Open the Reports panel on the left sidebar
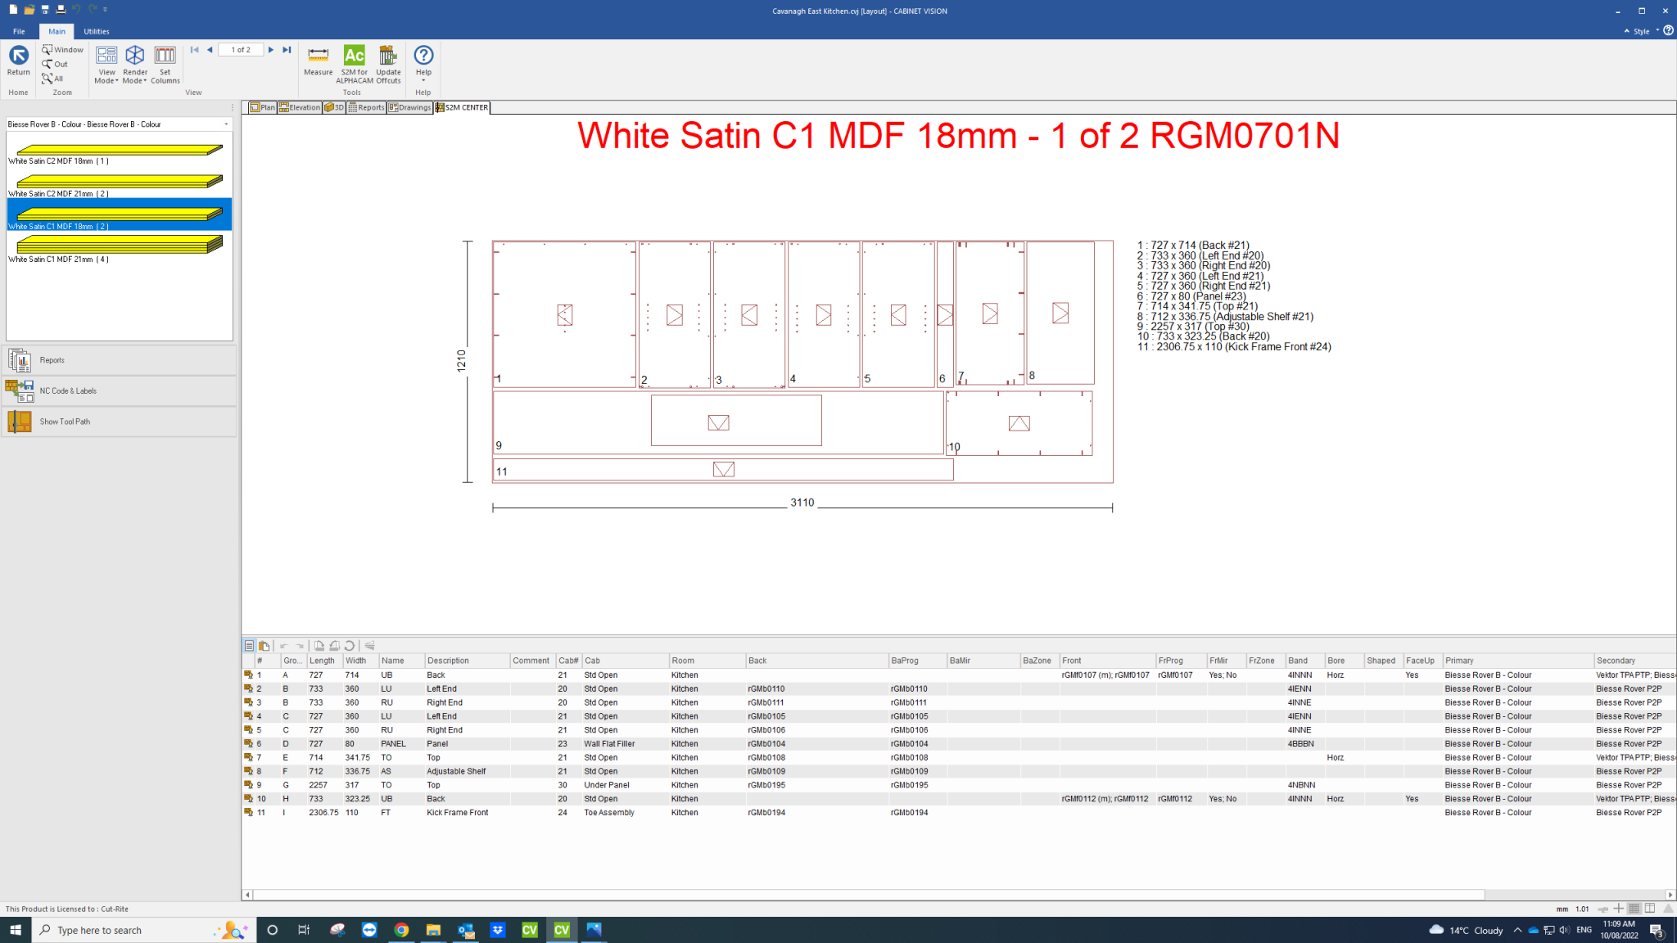Screen dimensions: 1677x943 tap(52, 359)
